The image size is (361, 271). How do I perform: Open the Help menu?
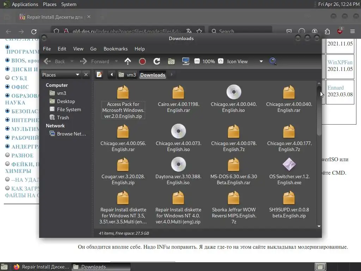(140, 49)
